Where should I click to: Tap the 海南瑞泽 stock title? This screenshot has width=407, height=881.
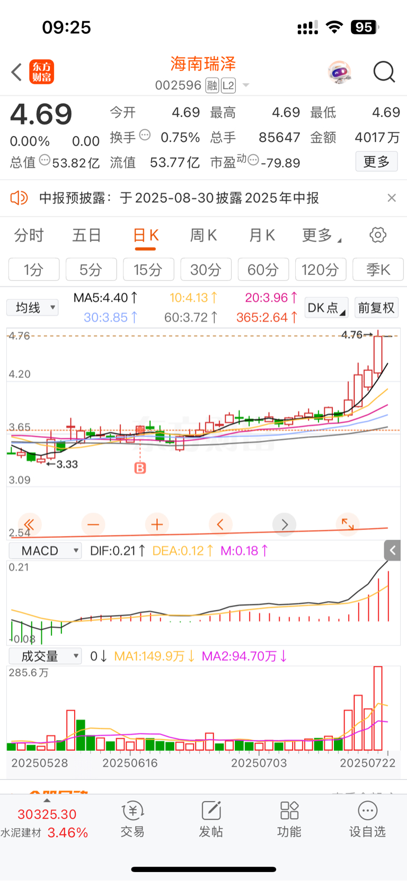(203, 64)
